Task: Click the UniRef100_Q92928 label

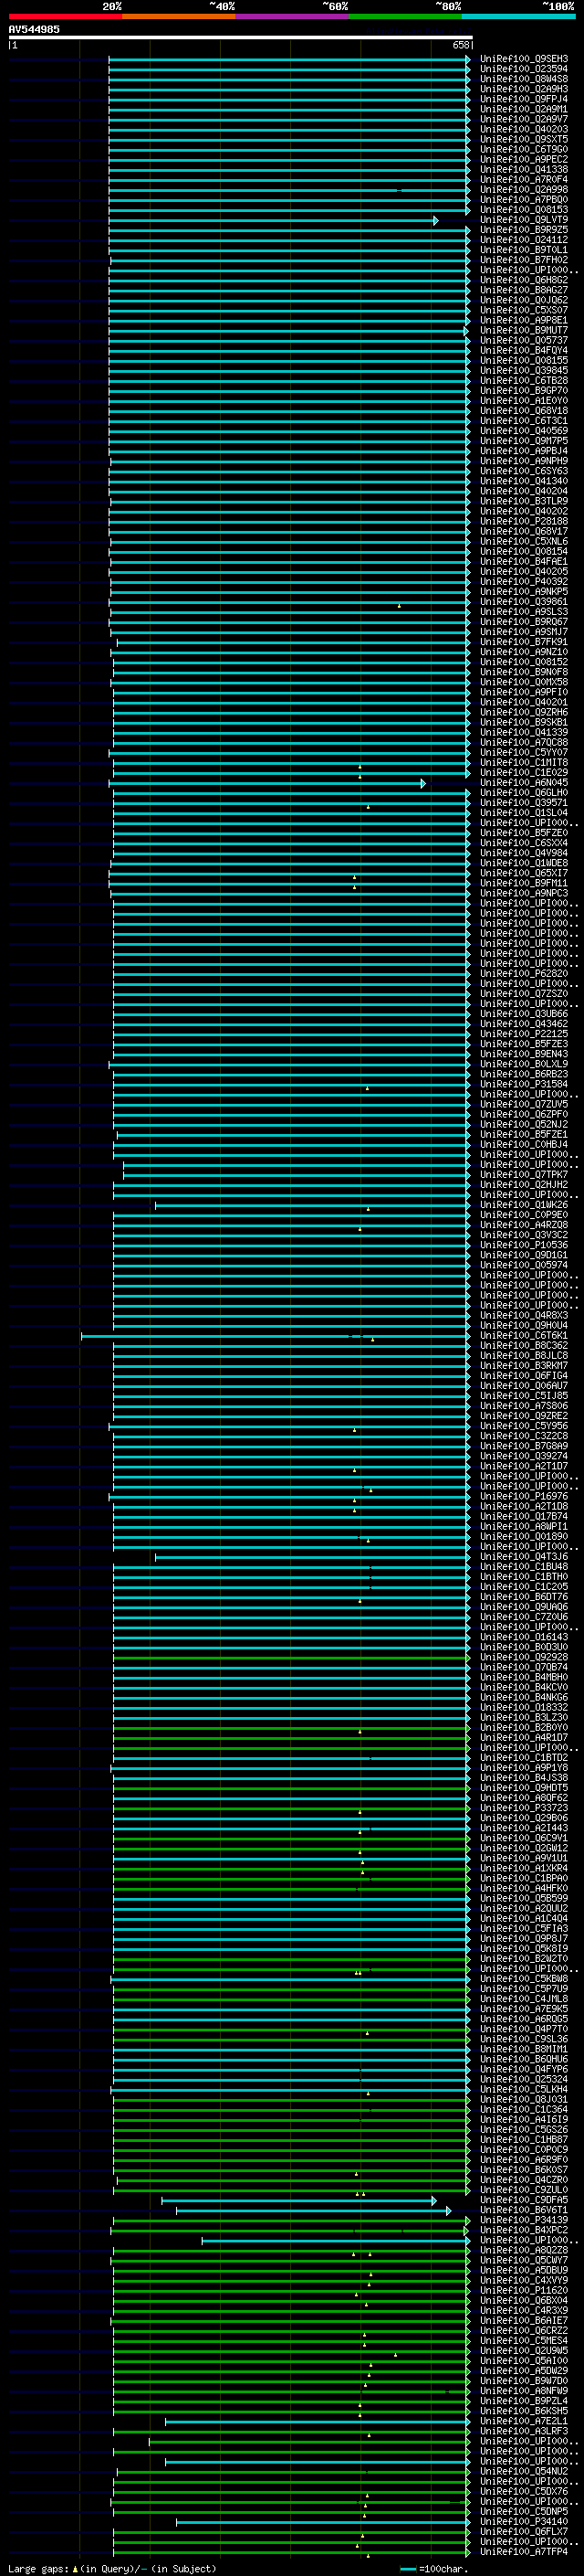Action: (524, 1657)
